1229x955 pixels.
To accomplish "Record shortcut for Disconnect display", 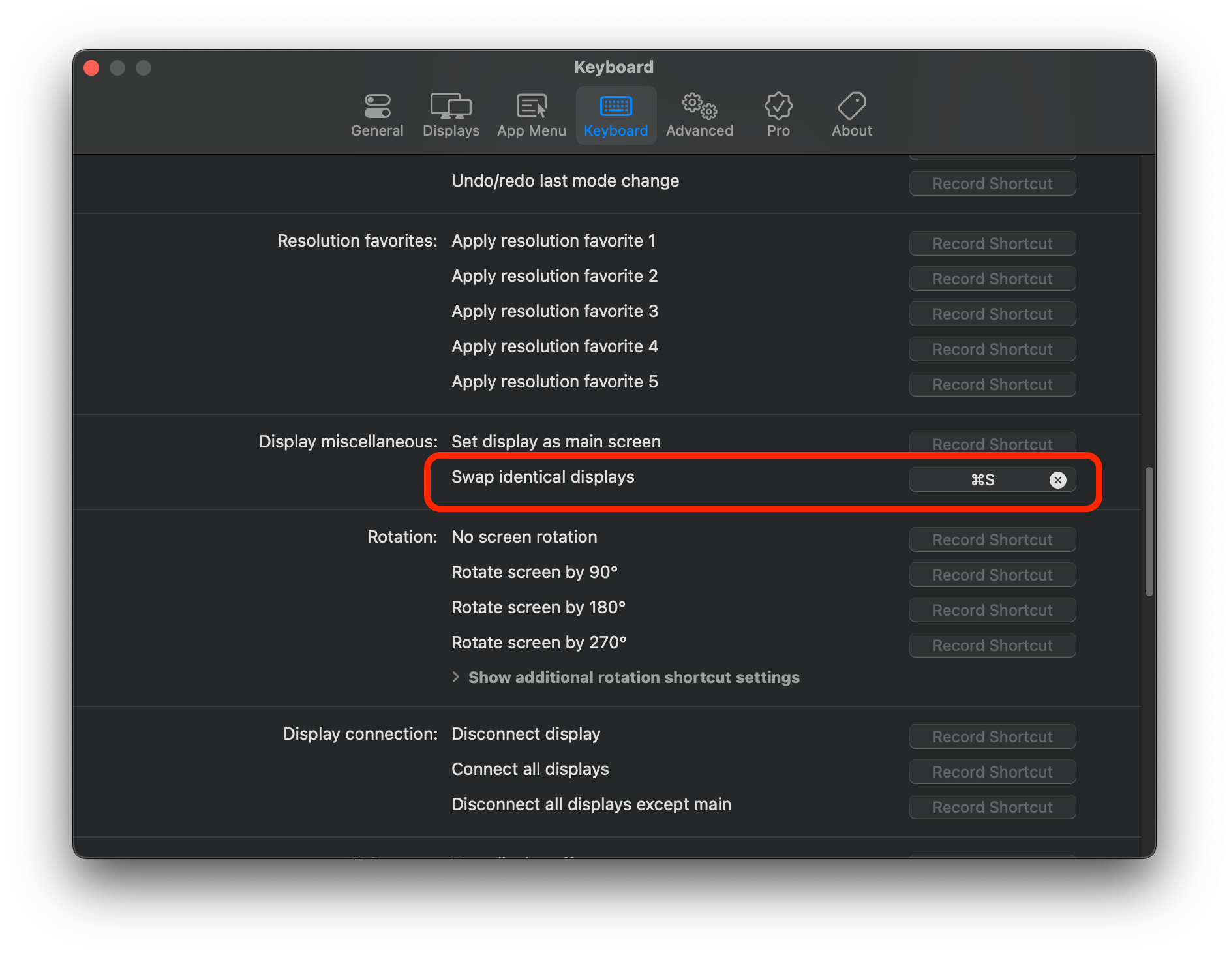I will [992, 736].
